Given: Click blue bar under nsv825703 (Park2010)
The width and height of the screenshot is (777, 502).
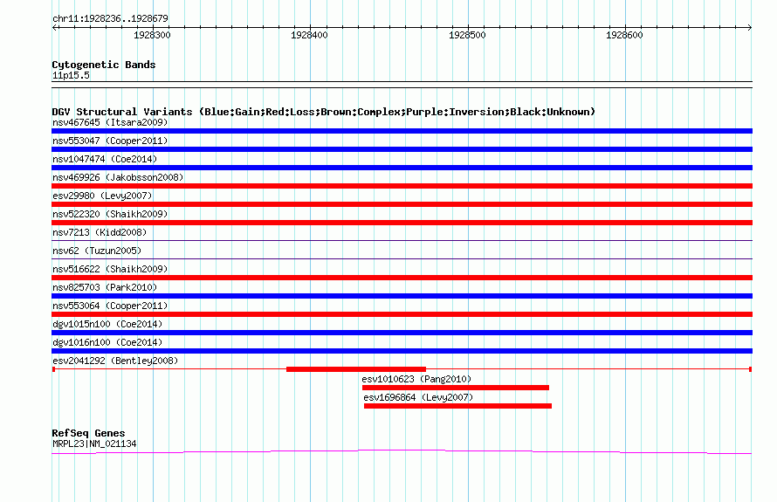Looking at the screenshot, I should pyautogui.click(x=402, y=296).
